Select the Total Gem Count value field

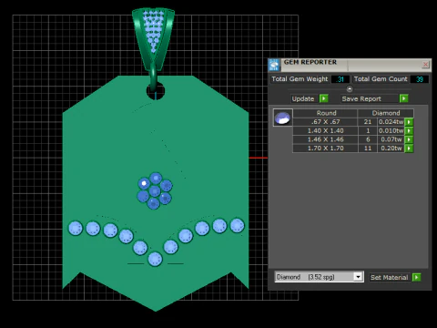coord(420,79)
